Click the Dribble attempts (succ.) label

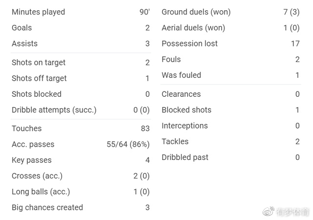54,110
